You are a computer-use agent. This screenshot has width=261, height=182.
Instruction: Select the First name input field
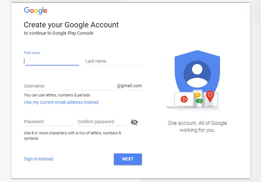coord(49,61)
